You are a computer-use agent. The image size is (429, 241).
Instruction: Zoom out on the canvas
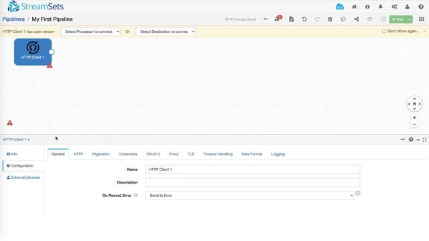point(414,125)
